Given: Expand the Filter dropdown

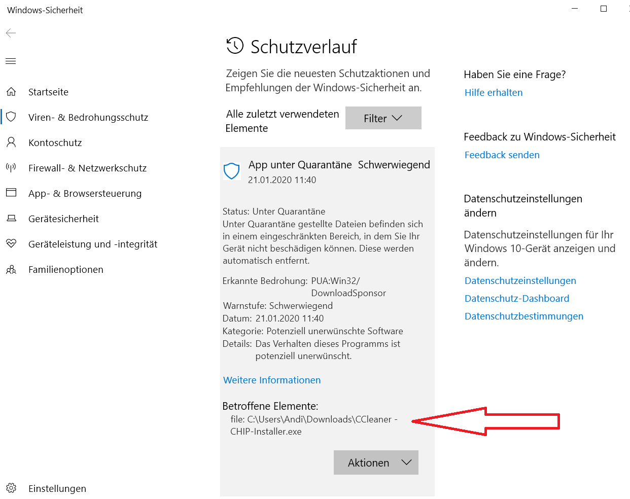Looking at the screenshot, I should coord(383,118).
